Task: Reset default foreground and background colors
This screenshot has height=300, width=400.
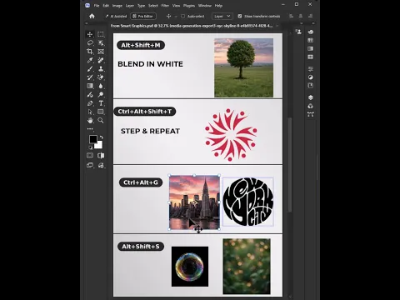Action: click(x=91, y=147)
